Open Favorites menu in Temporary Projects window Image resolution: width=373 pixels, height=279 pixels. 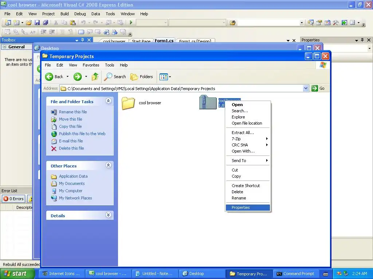91,65
